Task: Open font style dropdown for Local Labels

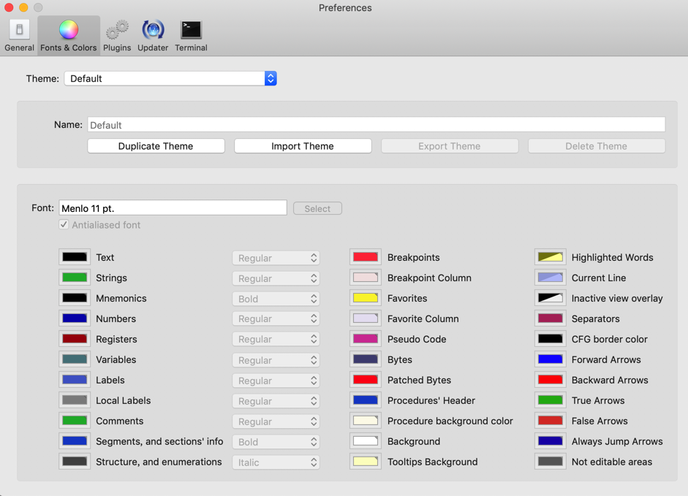Action: click(276, 401)
